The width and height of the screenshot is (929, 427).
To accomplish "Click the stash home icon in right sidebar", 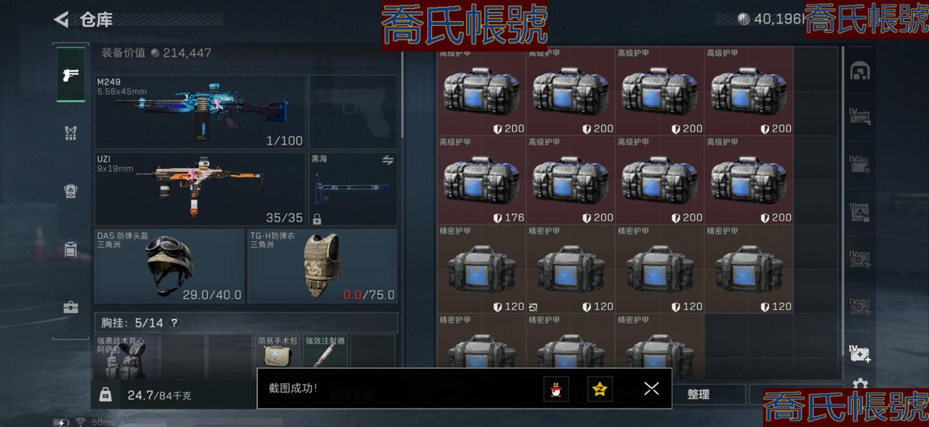I will [860, 71].
